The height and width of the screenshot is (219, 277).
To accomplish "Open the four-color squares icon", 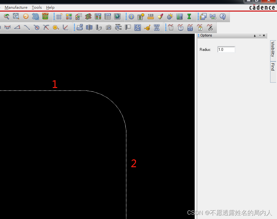I will click(x=69, y=17).
